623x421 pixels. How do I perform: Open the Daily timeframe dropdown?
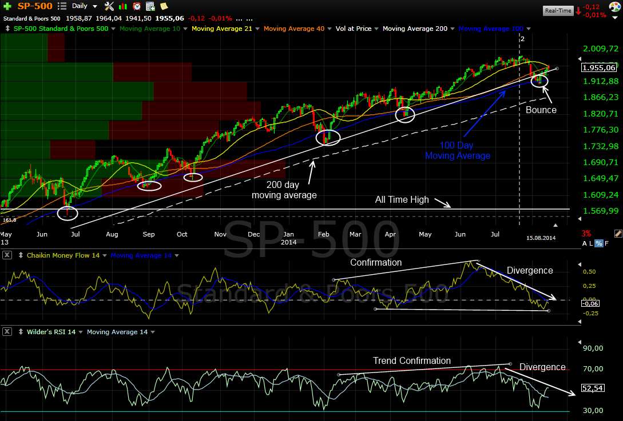pyautogui.click(x=94, y=6)
